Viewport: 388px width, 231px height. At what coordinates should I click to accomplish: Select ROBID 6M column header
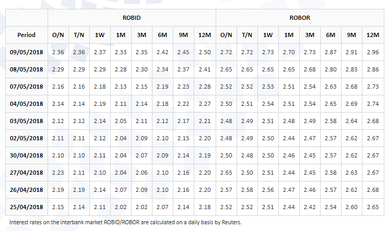click(x=162, y=35)
